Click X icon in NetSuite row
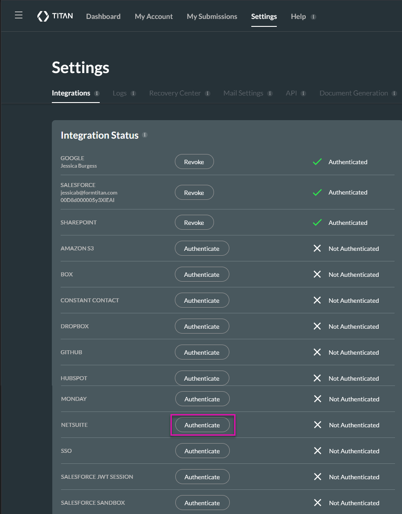 click(318, 425)
